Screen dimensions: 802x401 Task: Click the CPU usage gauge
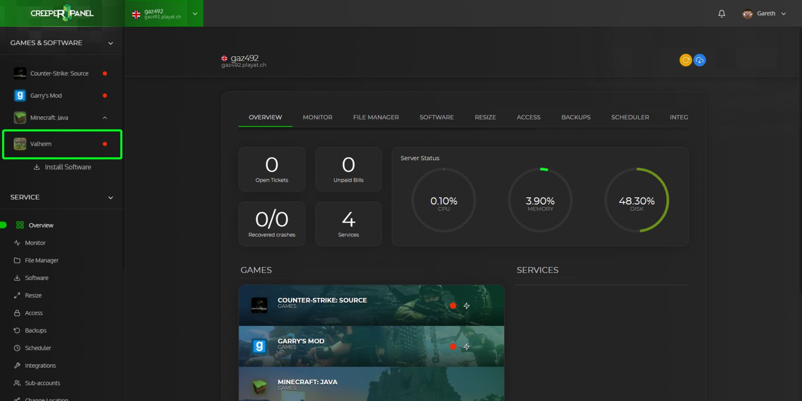(x=444, y=200)
